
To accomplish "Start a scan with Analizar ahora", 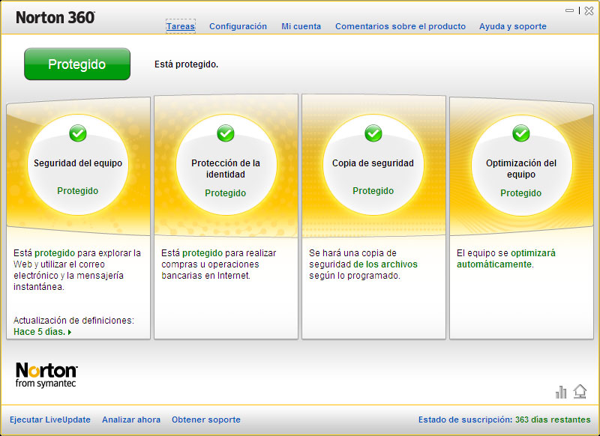I will pos(131,420).
